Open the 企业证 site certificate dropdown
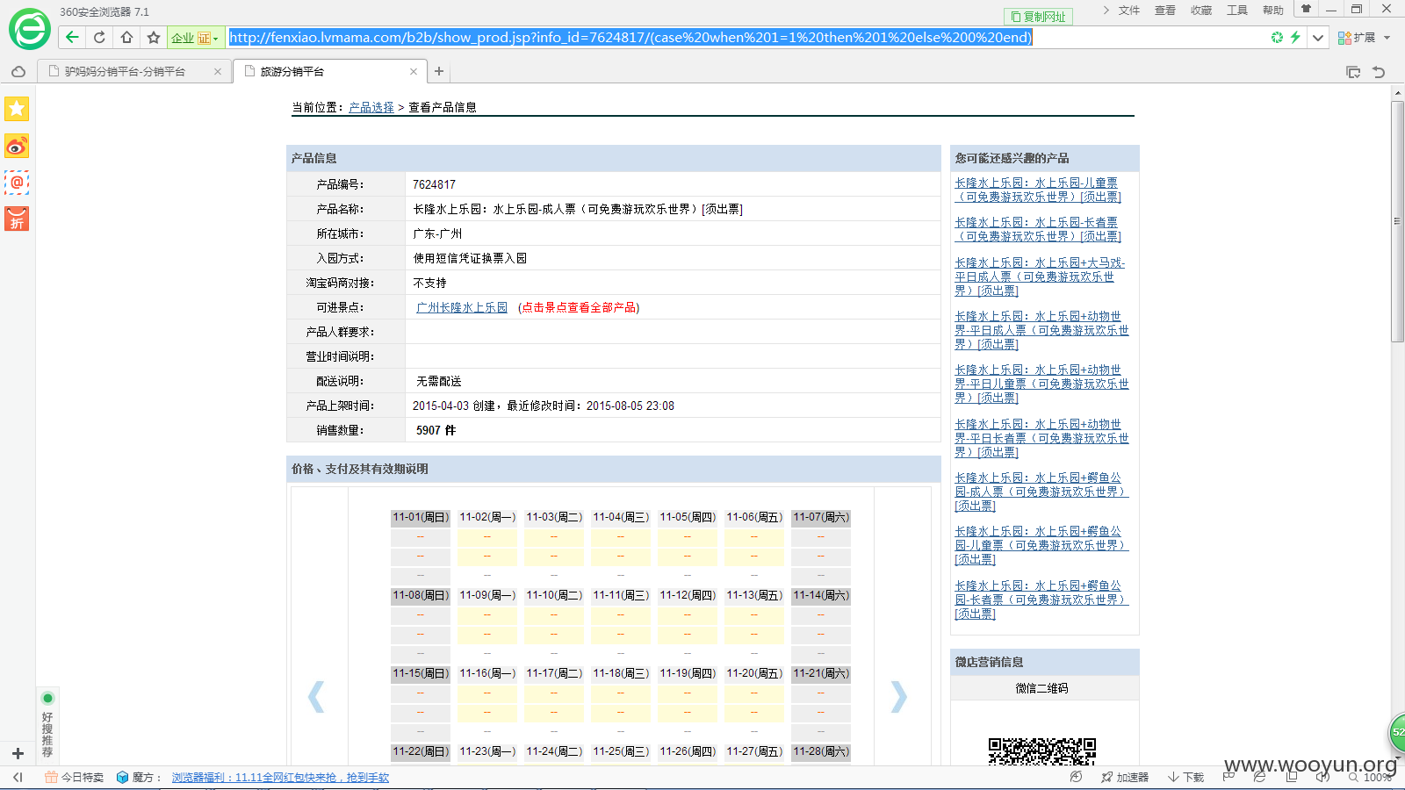Image resolution: width=1405 pixels, height=790 pixels. 195,38
